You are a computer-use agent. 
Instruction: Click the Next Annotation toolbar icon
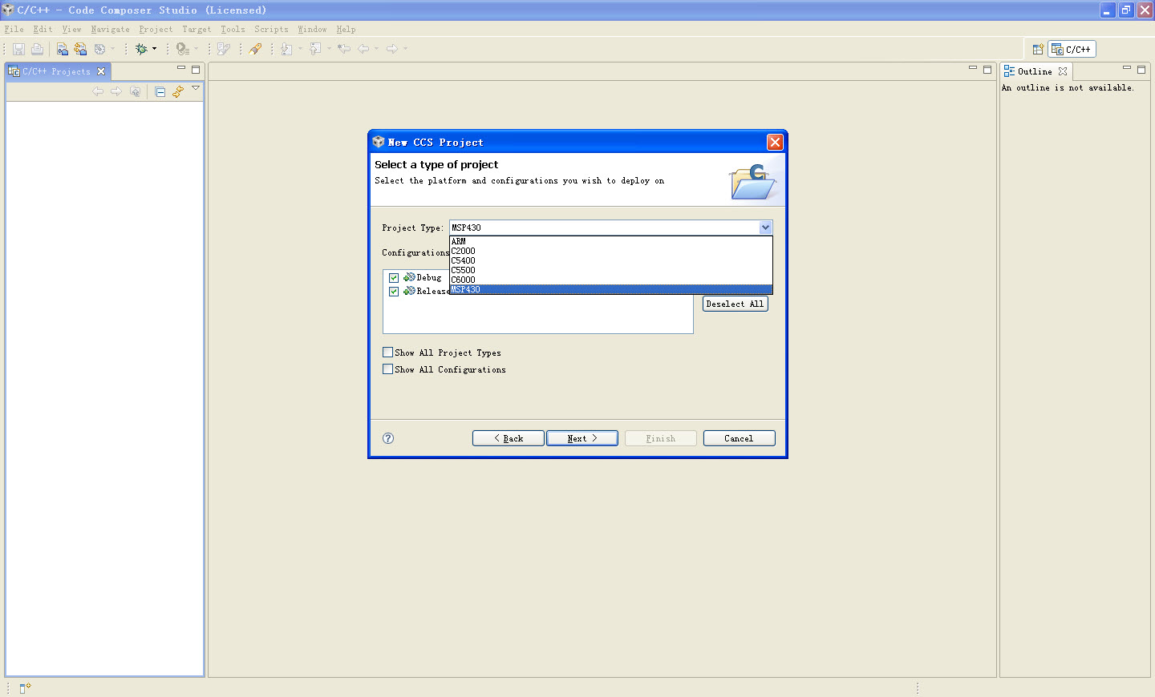tap(286, 49)
